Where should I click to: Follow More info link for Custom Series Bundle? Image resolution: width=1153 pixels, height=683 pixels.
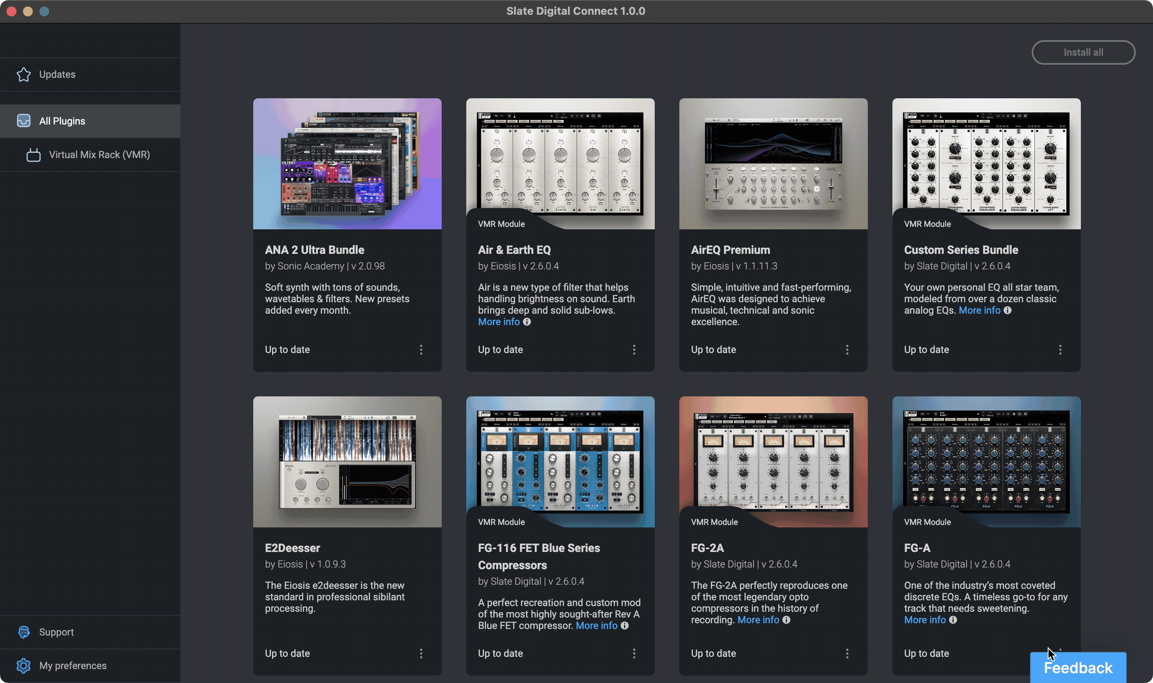point(979,311)
